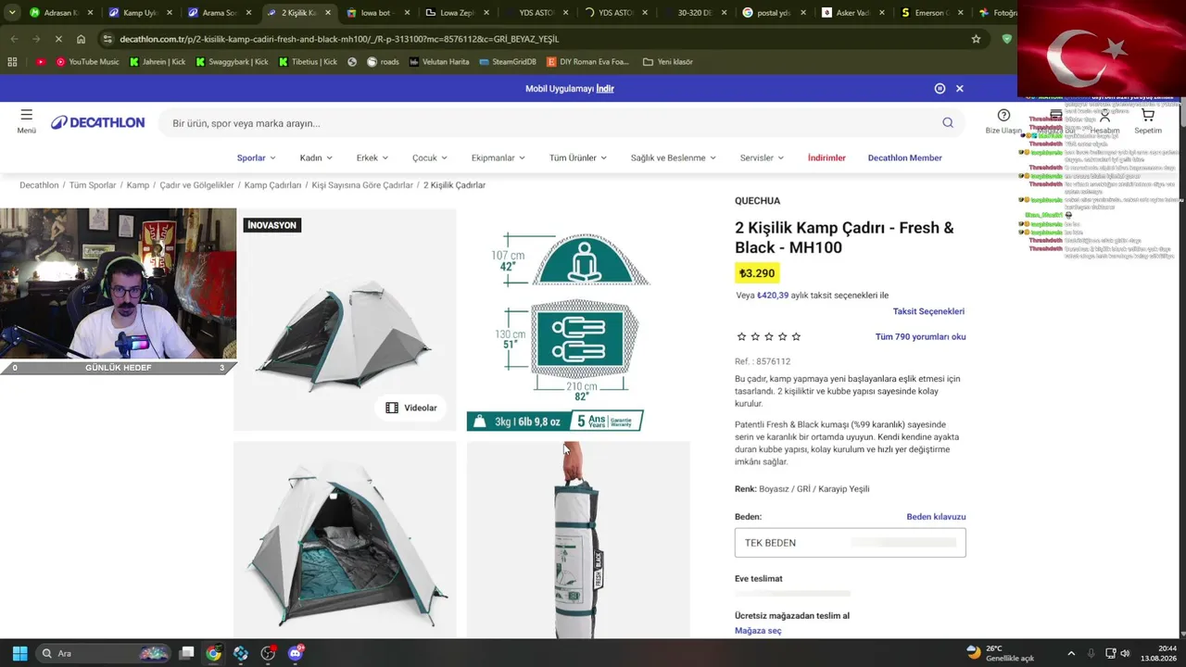This screenshot has height=667, width=1186.
Task: Go to the Chrome home button
Action: click(x=81, y=39)
